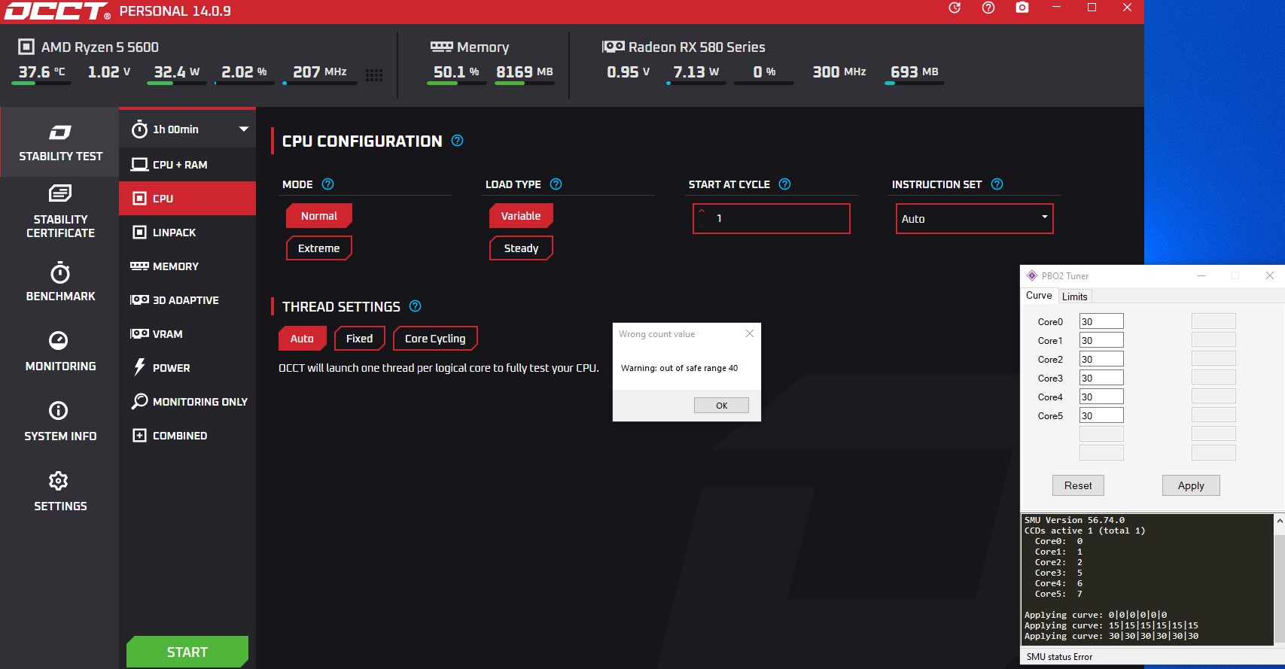Click the timer clock icon

[x=139, y=129]
